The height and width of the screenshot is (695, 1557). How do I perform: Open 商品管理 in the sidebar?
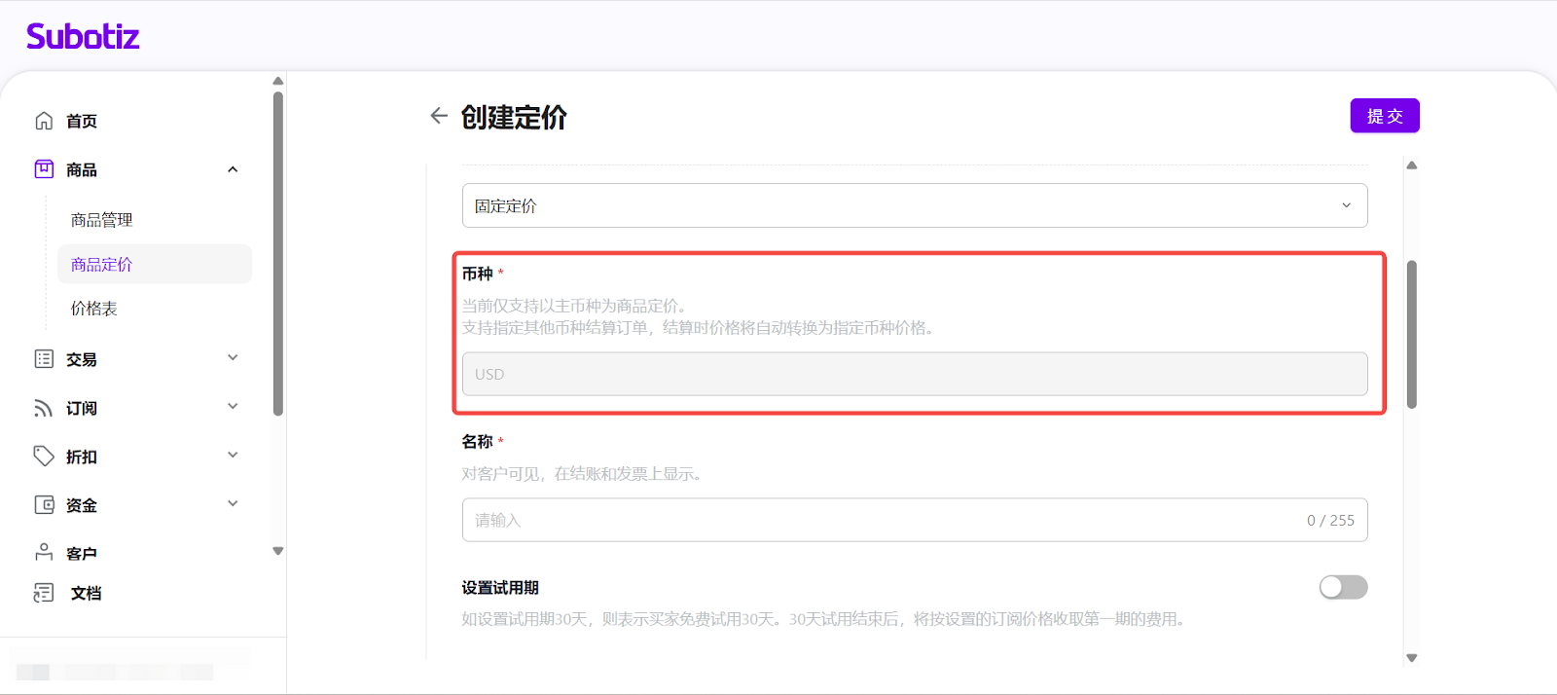(x=102, y=220)
